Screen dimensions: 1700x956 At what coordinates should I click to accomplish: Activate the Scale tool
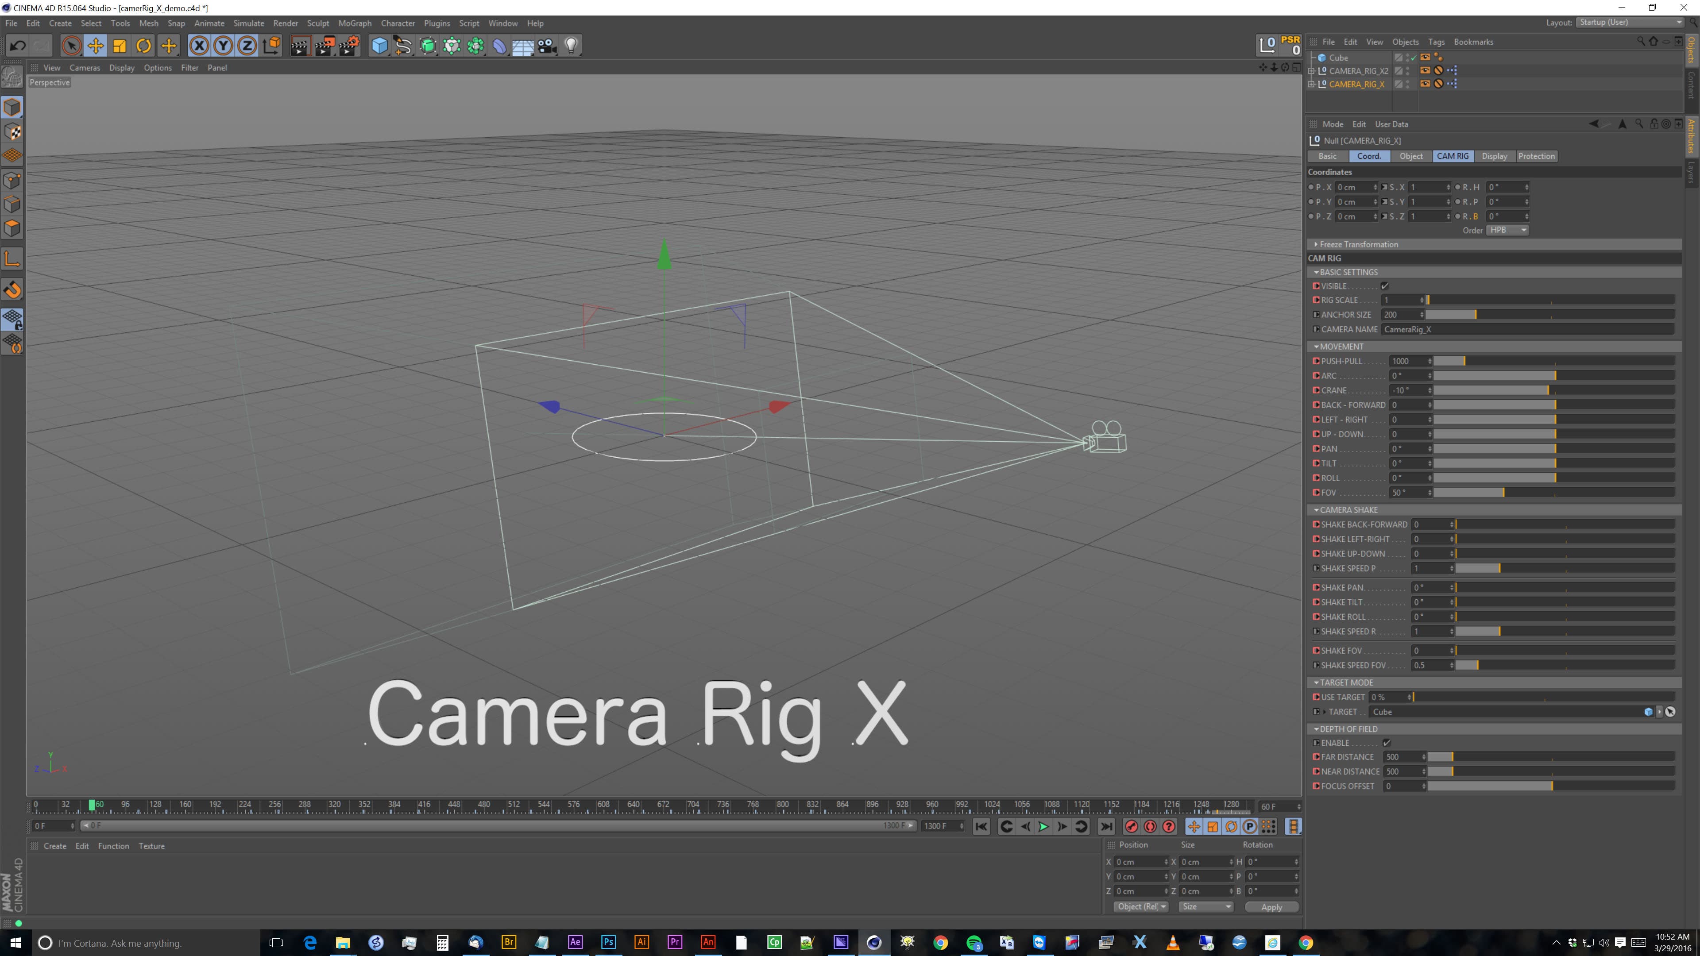(120, 46)
